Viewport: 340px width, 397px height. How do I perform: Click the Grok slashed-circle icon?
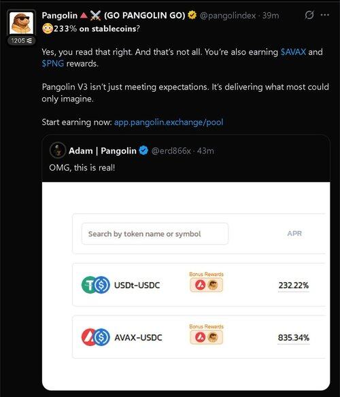(309, 15)
